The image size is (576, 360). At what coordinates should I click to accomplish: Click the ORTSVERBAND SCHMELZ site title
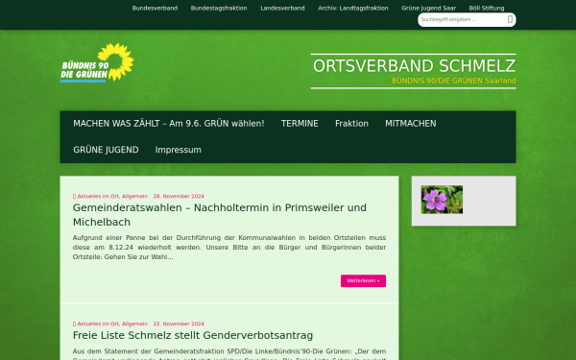coord(415,66)
